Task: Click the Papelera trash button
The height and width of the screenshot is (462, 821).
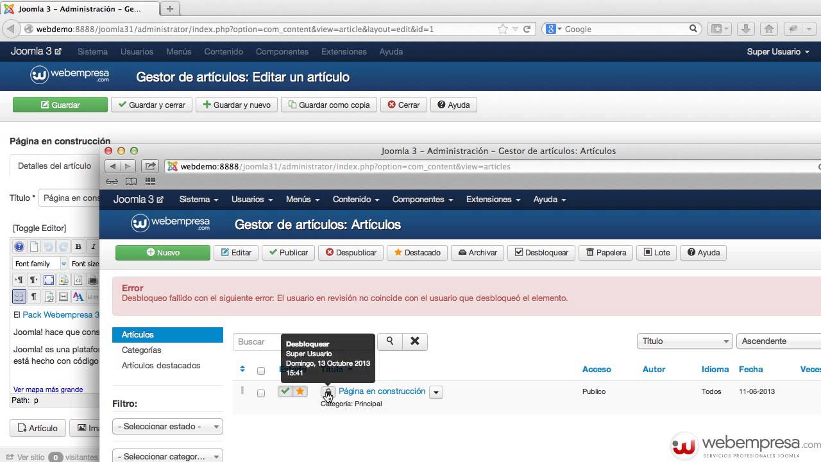Action: tap(606, 253)
